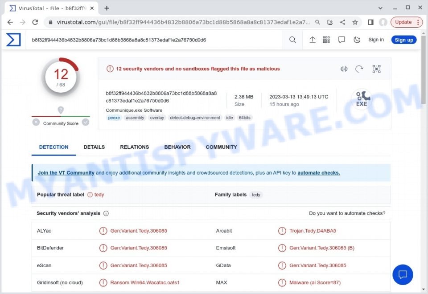Toggle the browser side panel icon
Image resolution: width=428 pixels, height=294 pixels.
point(370,22)
